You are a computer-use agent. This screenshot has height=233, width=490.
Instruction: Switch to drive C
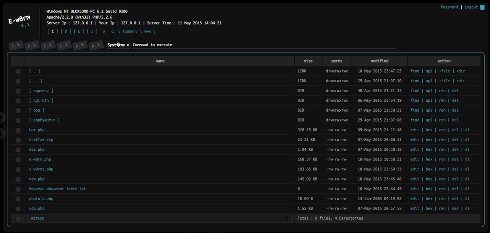[x=53, y=32]
